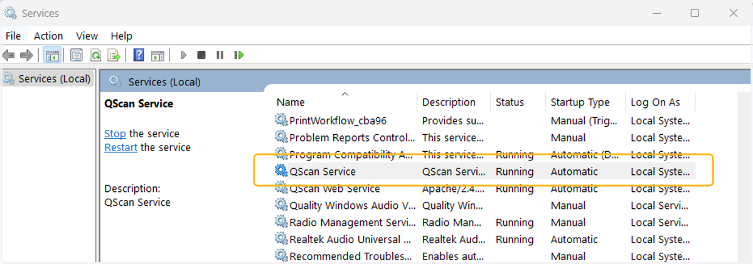Click Apache/2.4 description of QScan Web Service

(x=453, y=188)
